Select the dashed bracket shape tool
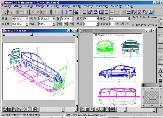This screenshot has width=163, height=118. point(70,12)
